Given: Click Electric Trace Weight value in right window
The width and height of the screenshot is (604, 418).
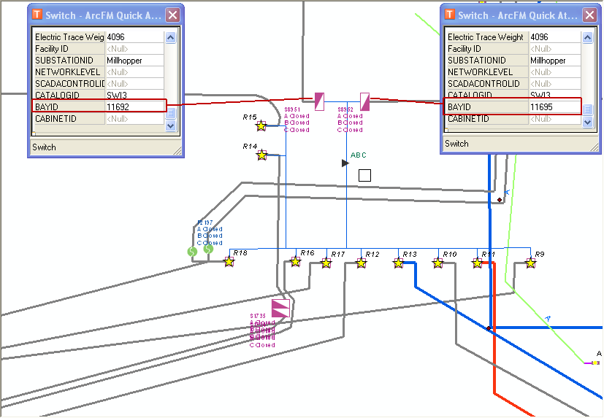Looking at the screenshot, I should pos(555,37).
